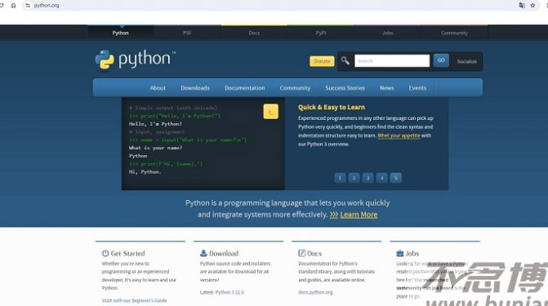Show slide 3 of the carousel
This screenshot has height=306, width=548.
[x=368, y=178]
